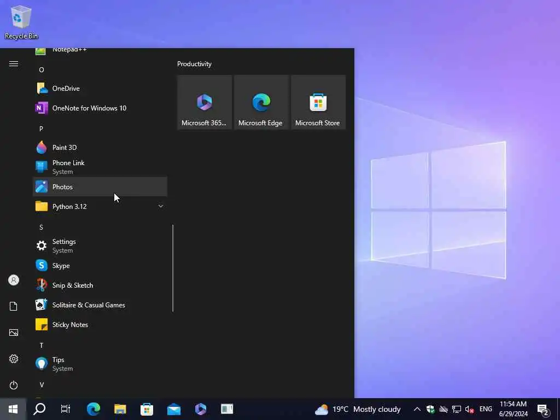Open Settings gear in Start sidebar
Screen dimensions: 560x420
14,359
